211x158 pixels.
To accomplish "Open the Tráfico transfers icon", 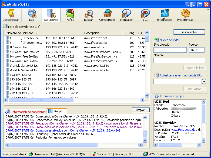I will click(x=70, y=13).
